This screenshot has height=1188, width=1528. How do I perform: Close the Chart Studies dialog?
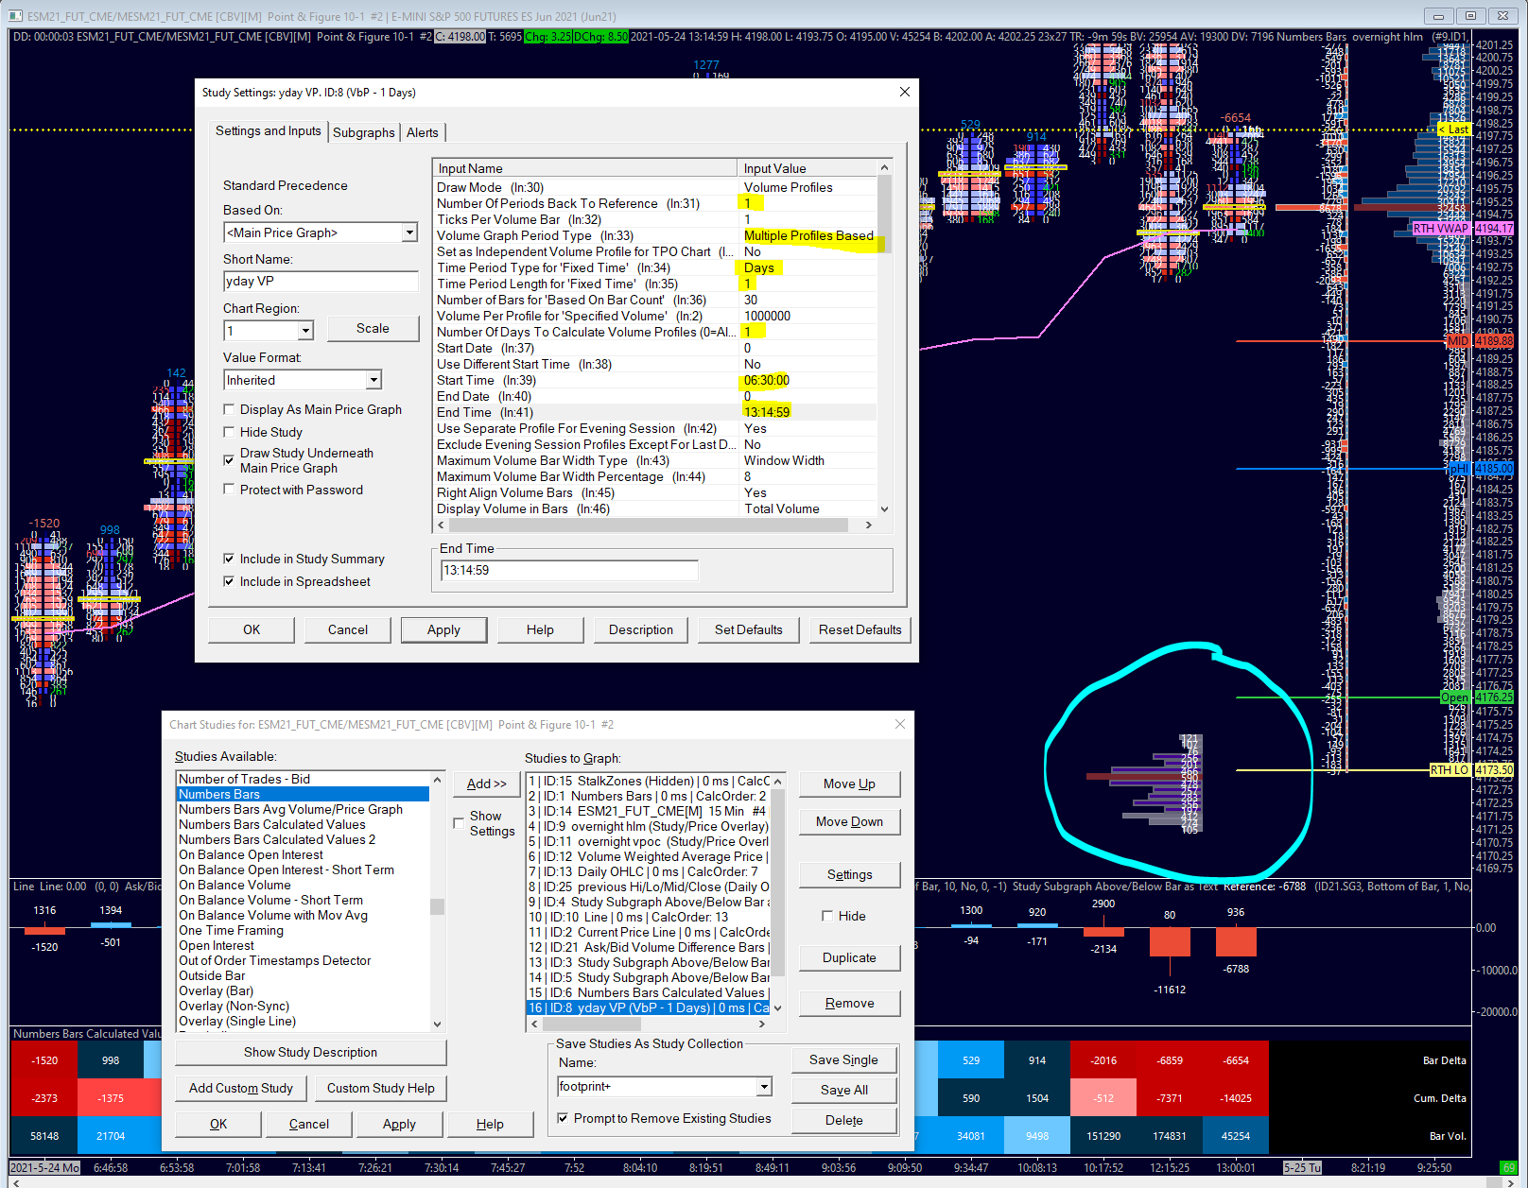click(x=899, y=724)
